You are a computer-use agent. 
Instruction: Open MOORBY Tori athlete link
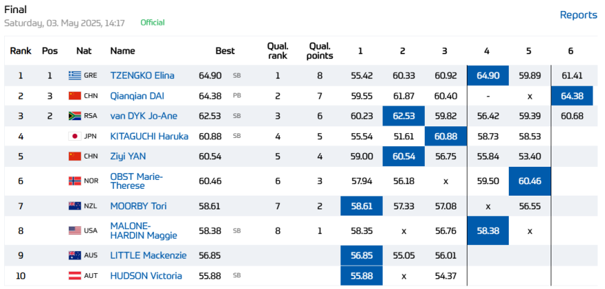pyautogui.click(x=138, y=206)
